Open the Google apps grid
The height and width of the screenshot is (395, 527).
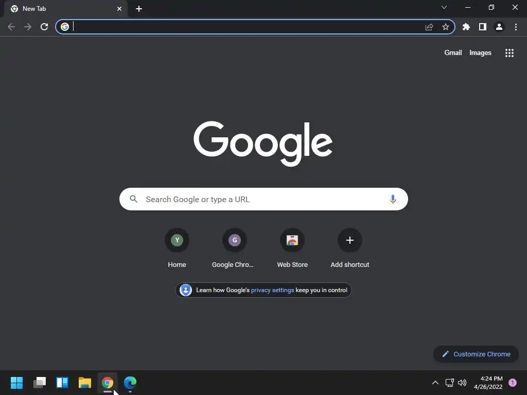[510, 53]
